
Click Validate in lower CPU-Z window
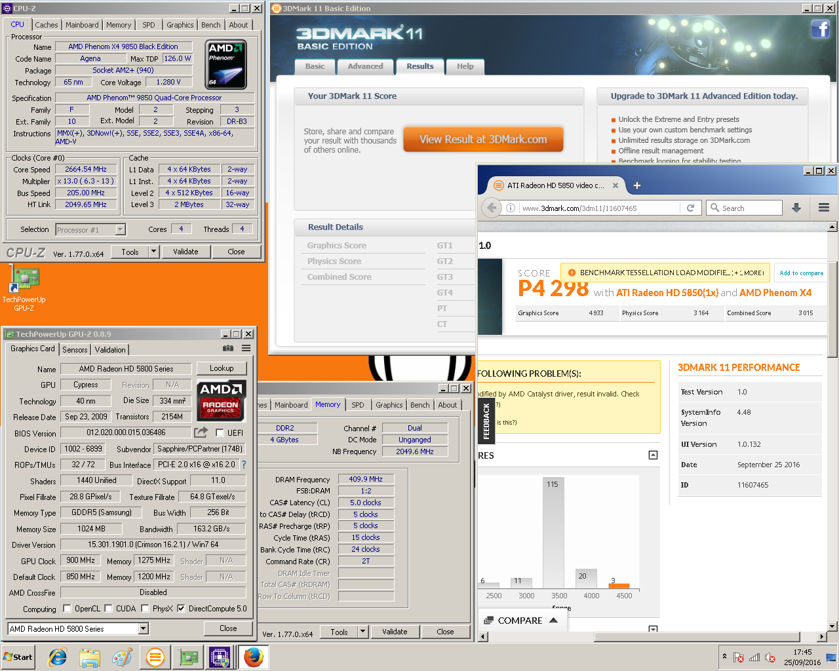click(395, 632)
